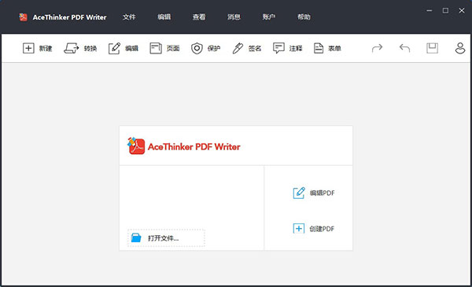Click the 保护 (Protect) shield icon
This screenshot has height=287, width=472.
[197, 48]
